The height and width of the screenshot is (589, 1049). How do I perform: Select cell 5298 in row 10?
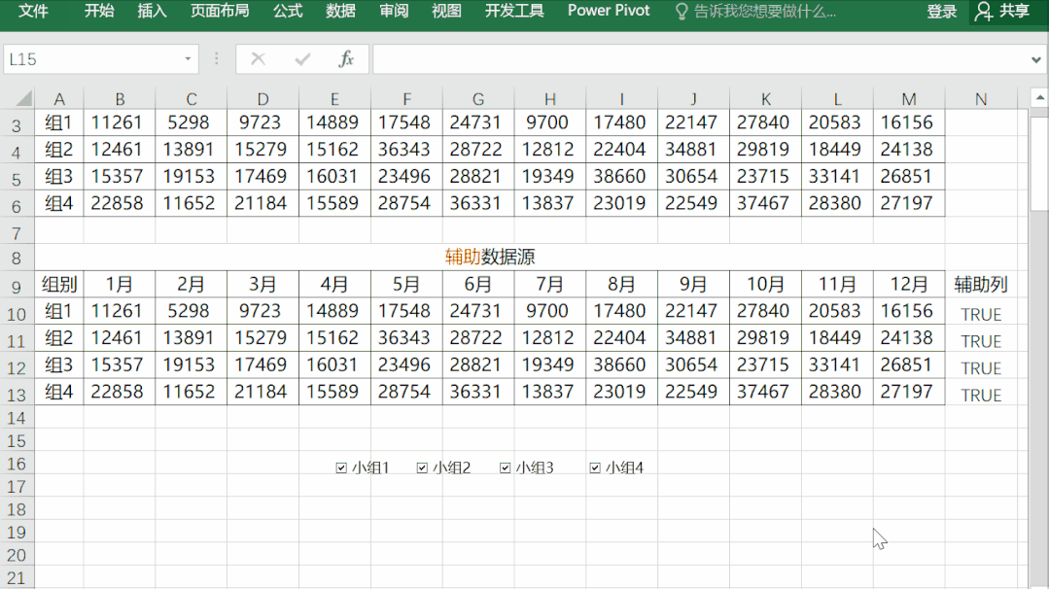click(191, 311)
